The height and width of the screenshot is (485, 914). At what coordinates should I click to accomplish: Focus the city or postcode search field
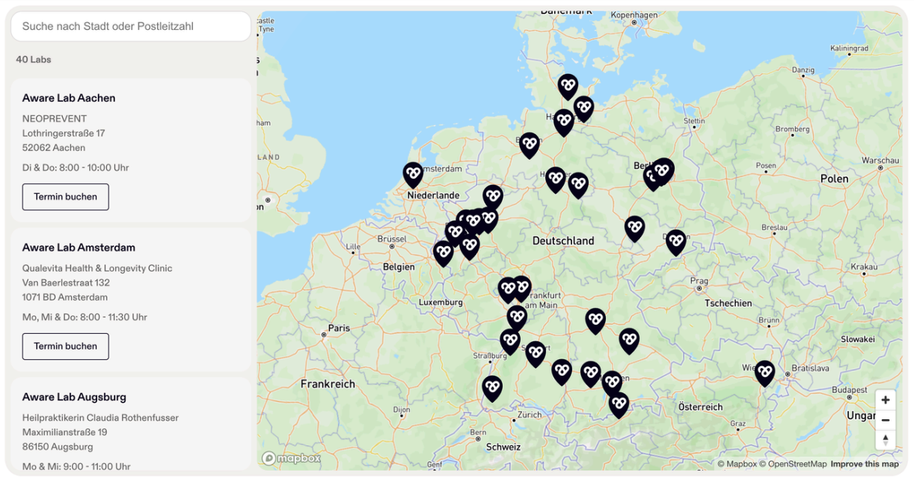click(x=131, y=26)
